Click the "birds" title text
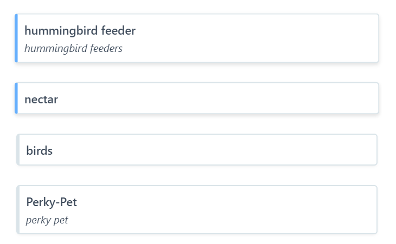The width and height of the screenshot is (396, 244). pyautogui.click(x=39, y=151)
